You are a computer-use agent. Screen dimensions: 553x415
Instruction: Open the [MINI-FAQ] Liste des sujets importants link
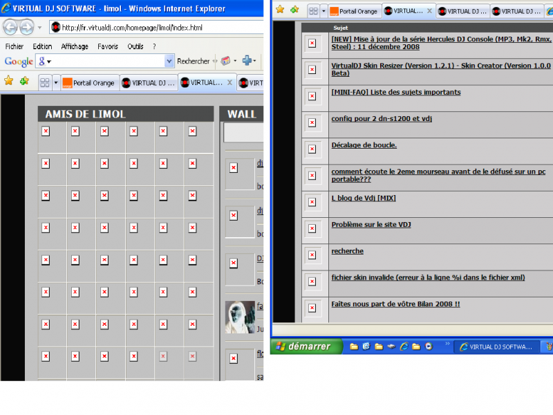point(395,92)
